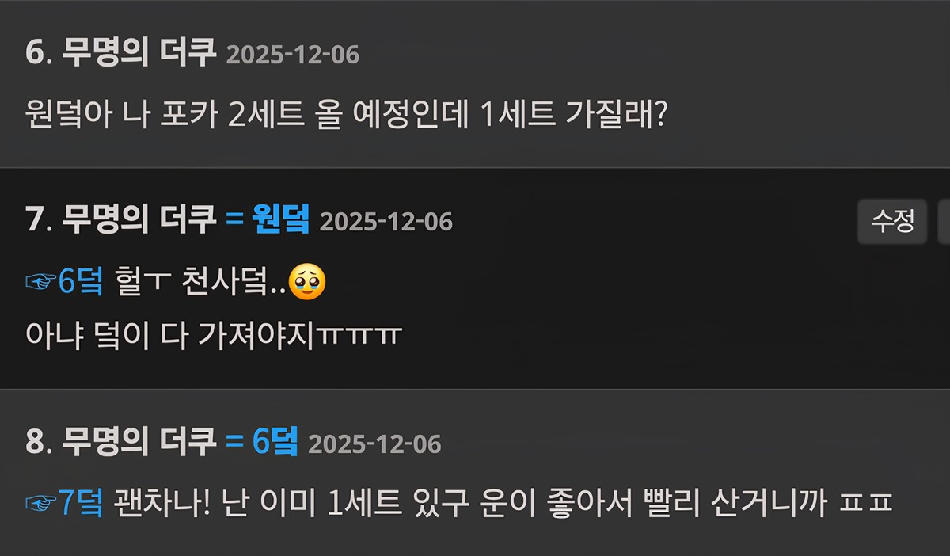
Task: Select the comment text about 포카 2세트
Action: coord(348,116)
